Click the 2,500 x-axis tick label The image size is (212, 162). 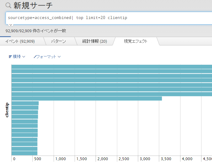click(x=124, y=159)
